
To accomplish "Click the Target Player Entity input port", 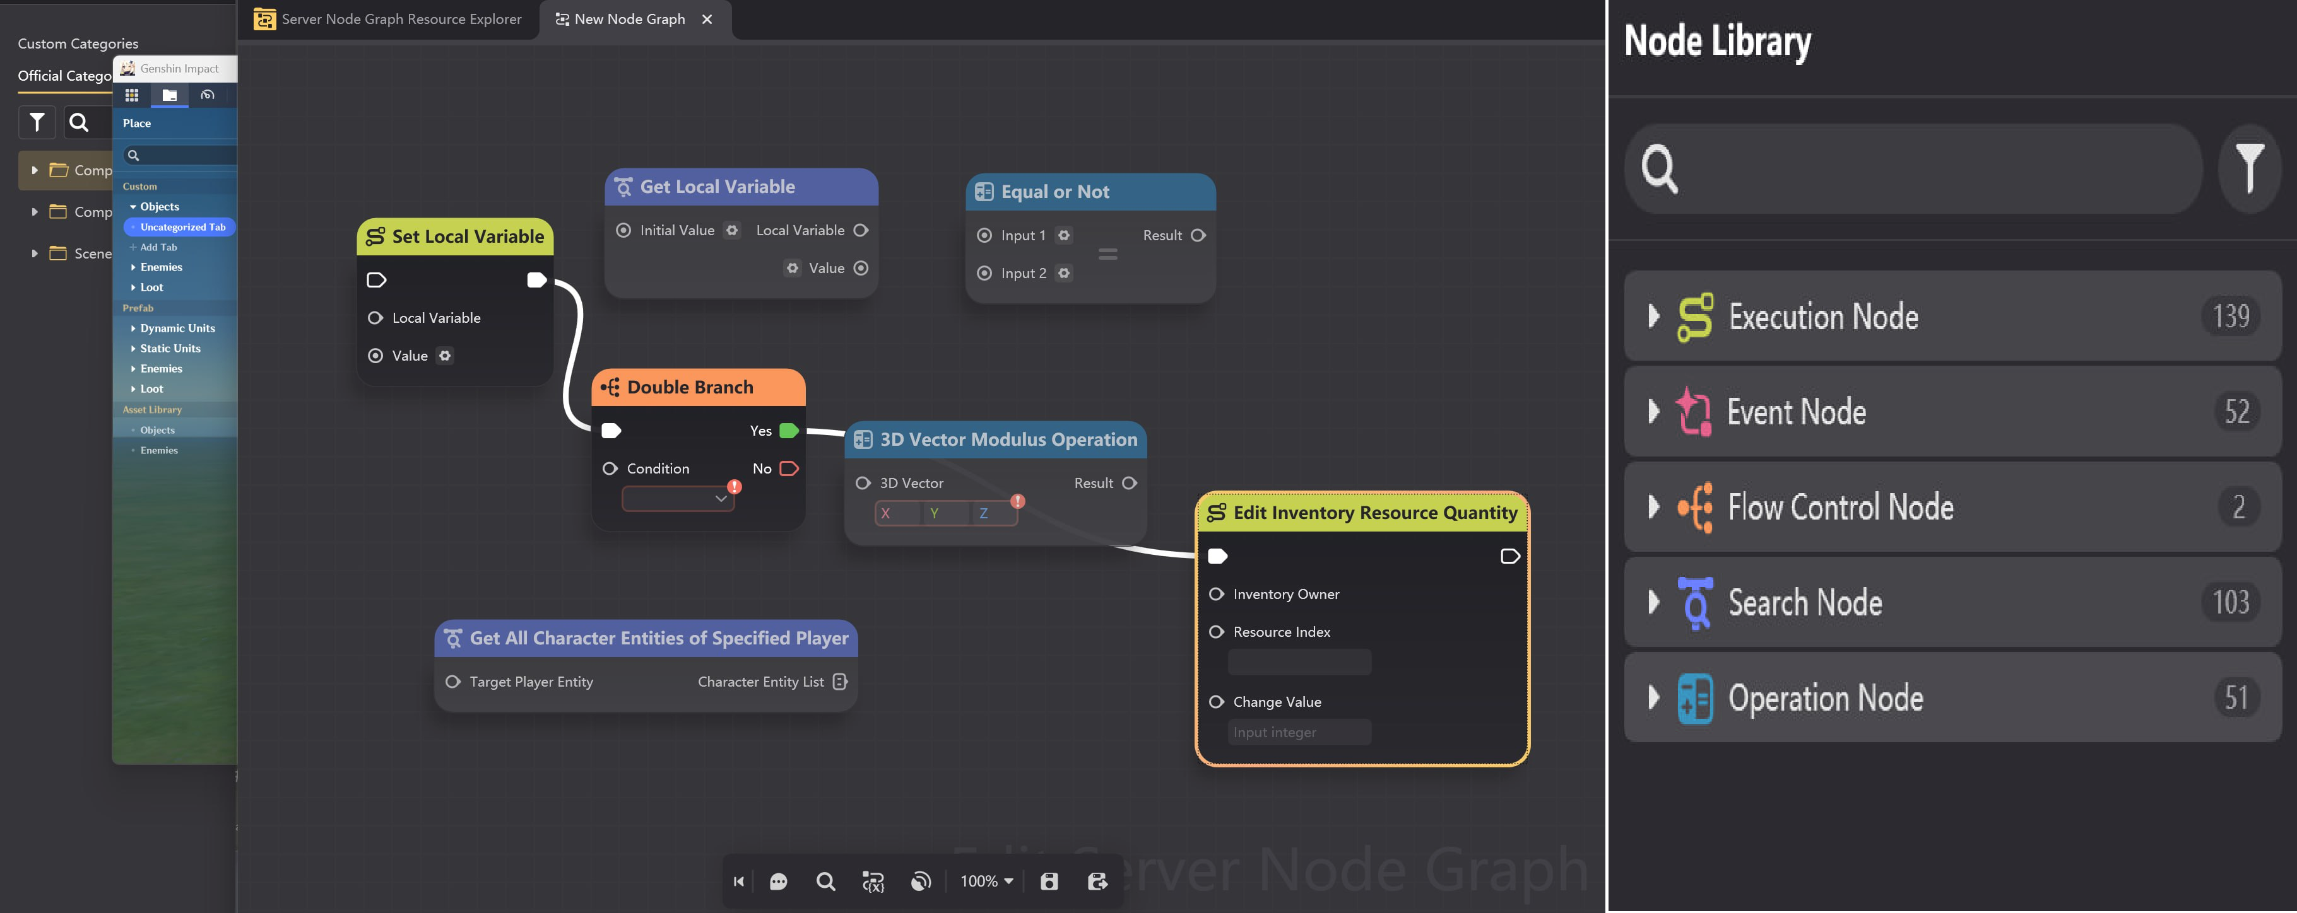I will pyautogui.click(x=453, y=682).
